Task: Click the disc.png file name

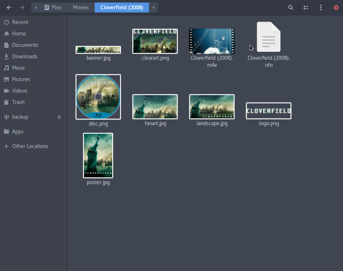Action: [99, 124]
